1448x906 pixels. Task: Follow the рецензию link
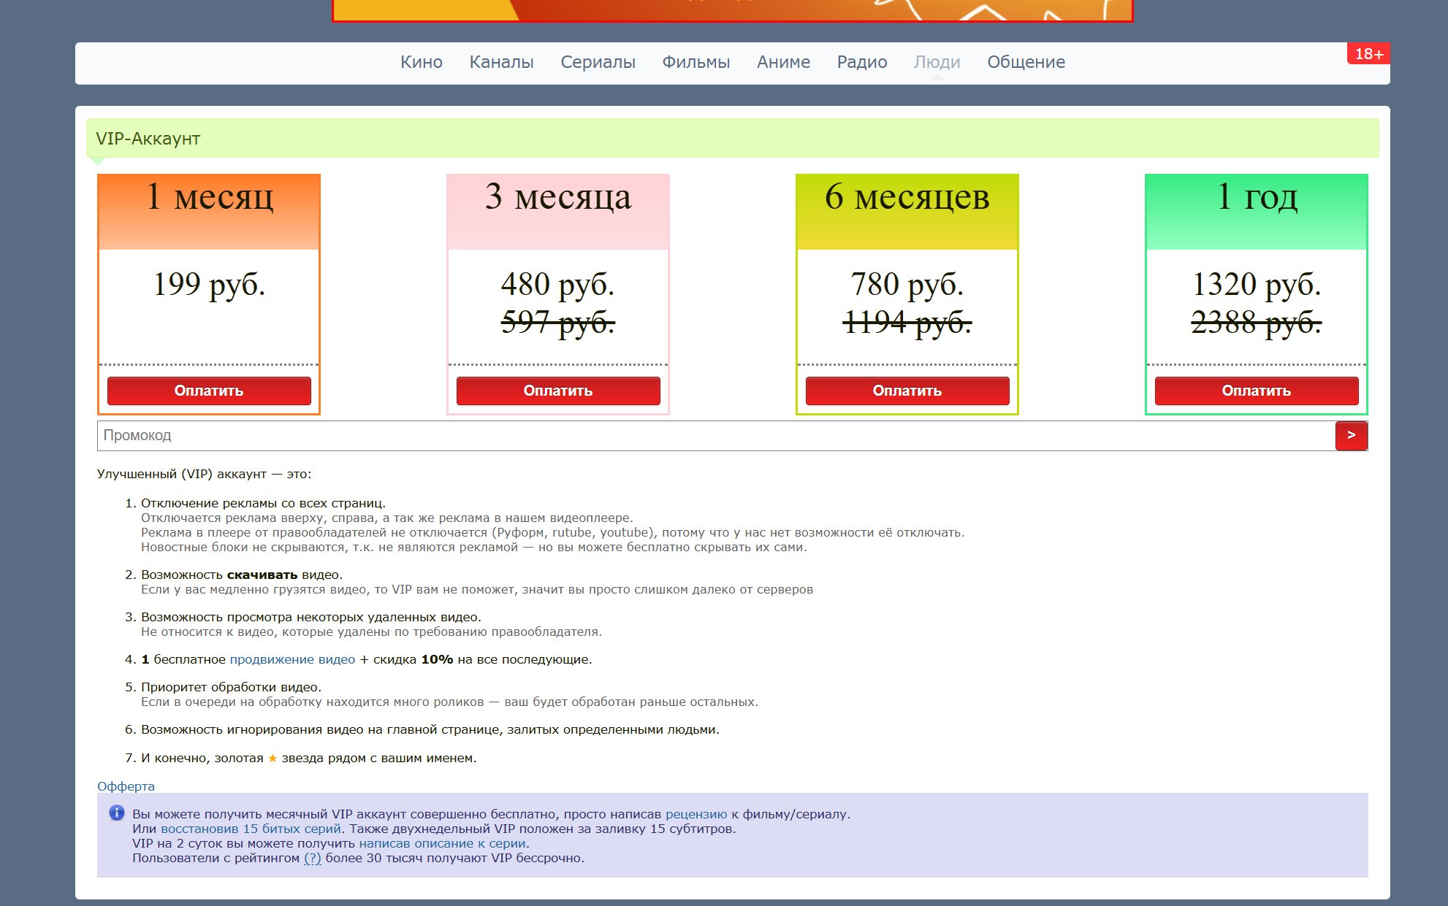[x=696, y=814]
